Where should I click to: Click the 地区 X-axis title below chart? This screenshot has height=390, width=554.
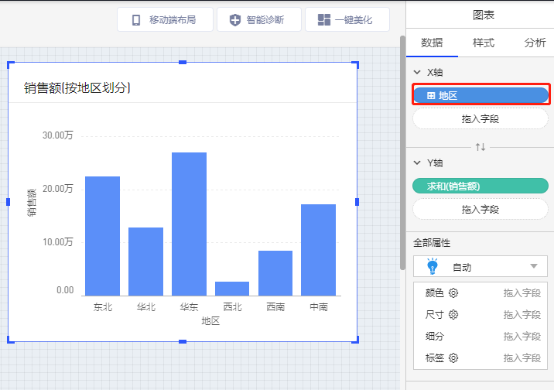(210, 321)
